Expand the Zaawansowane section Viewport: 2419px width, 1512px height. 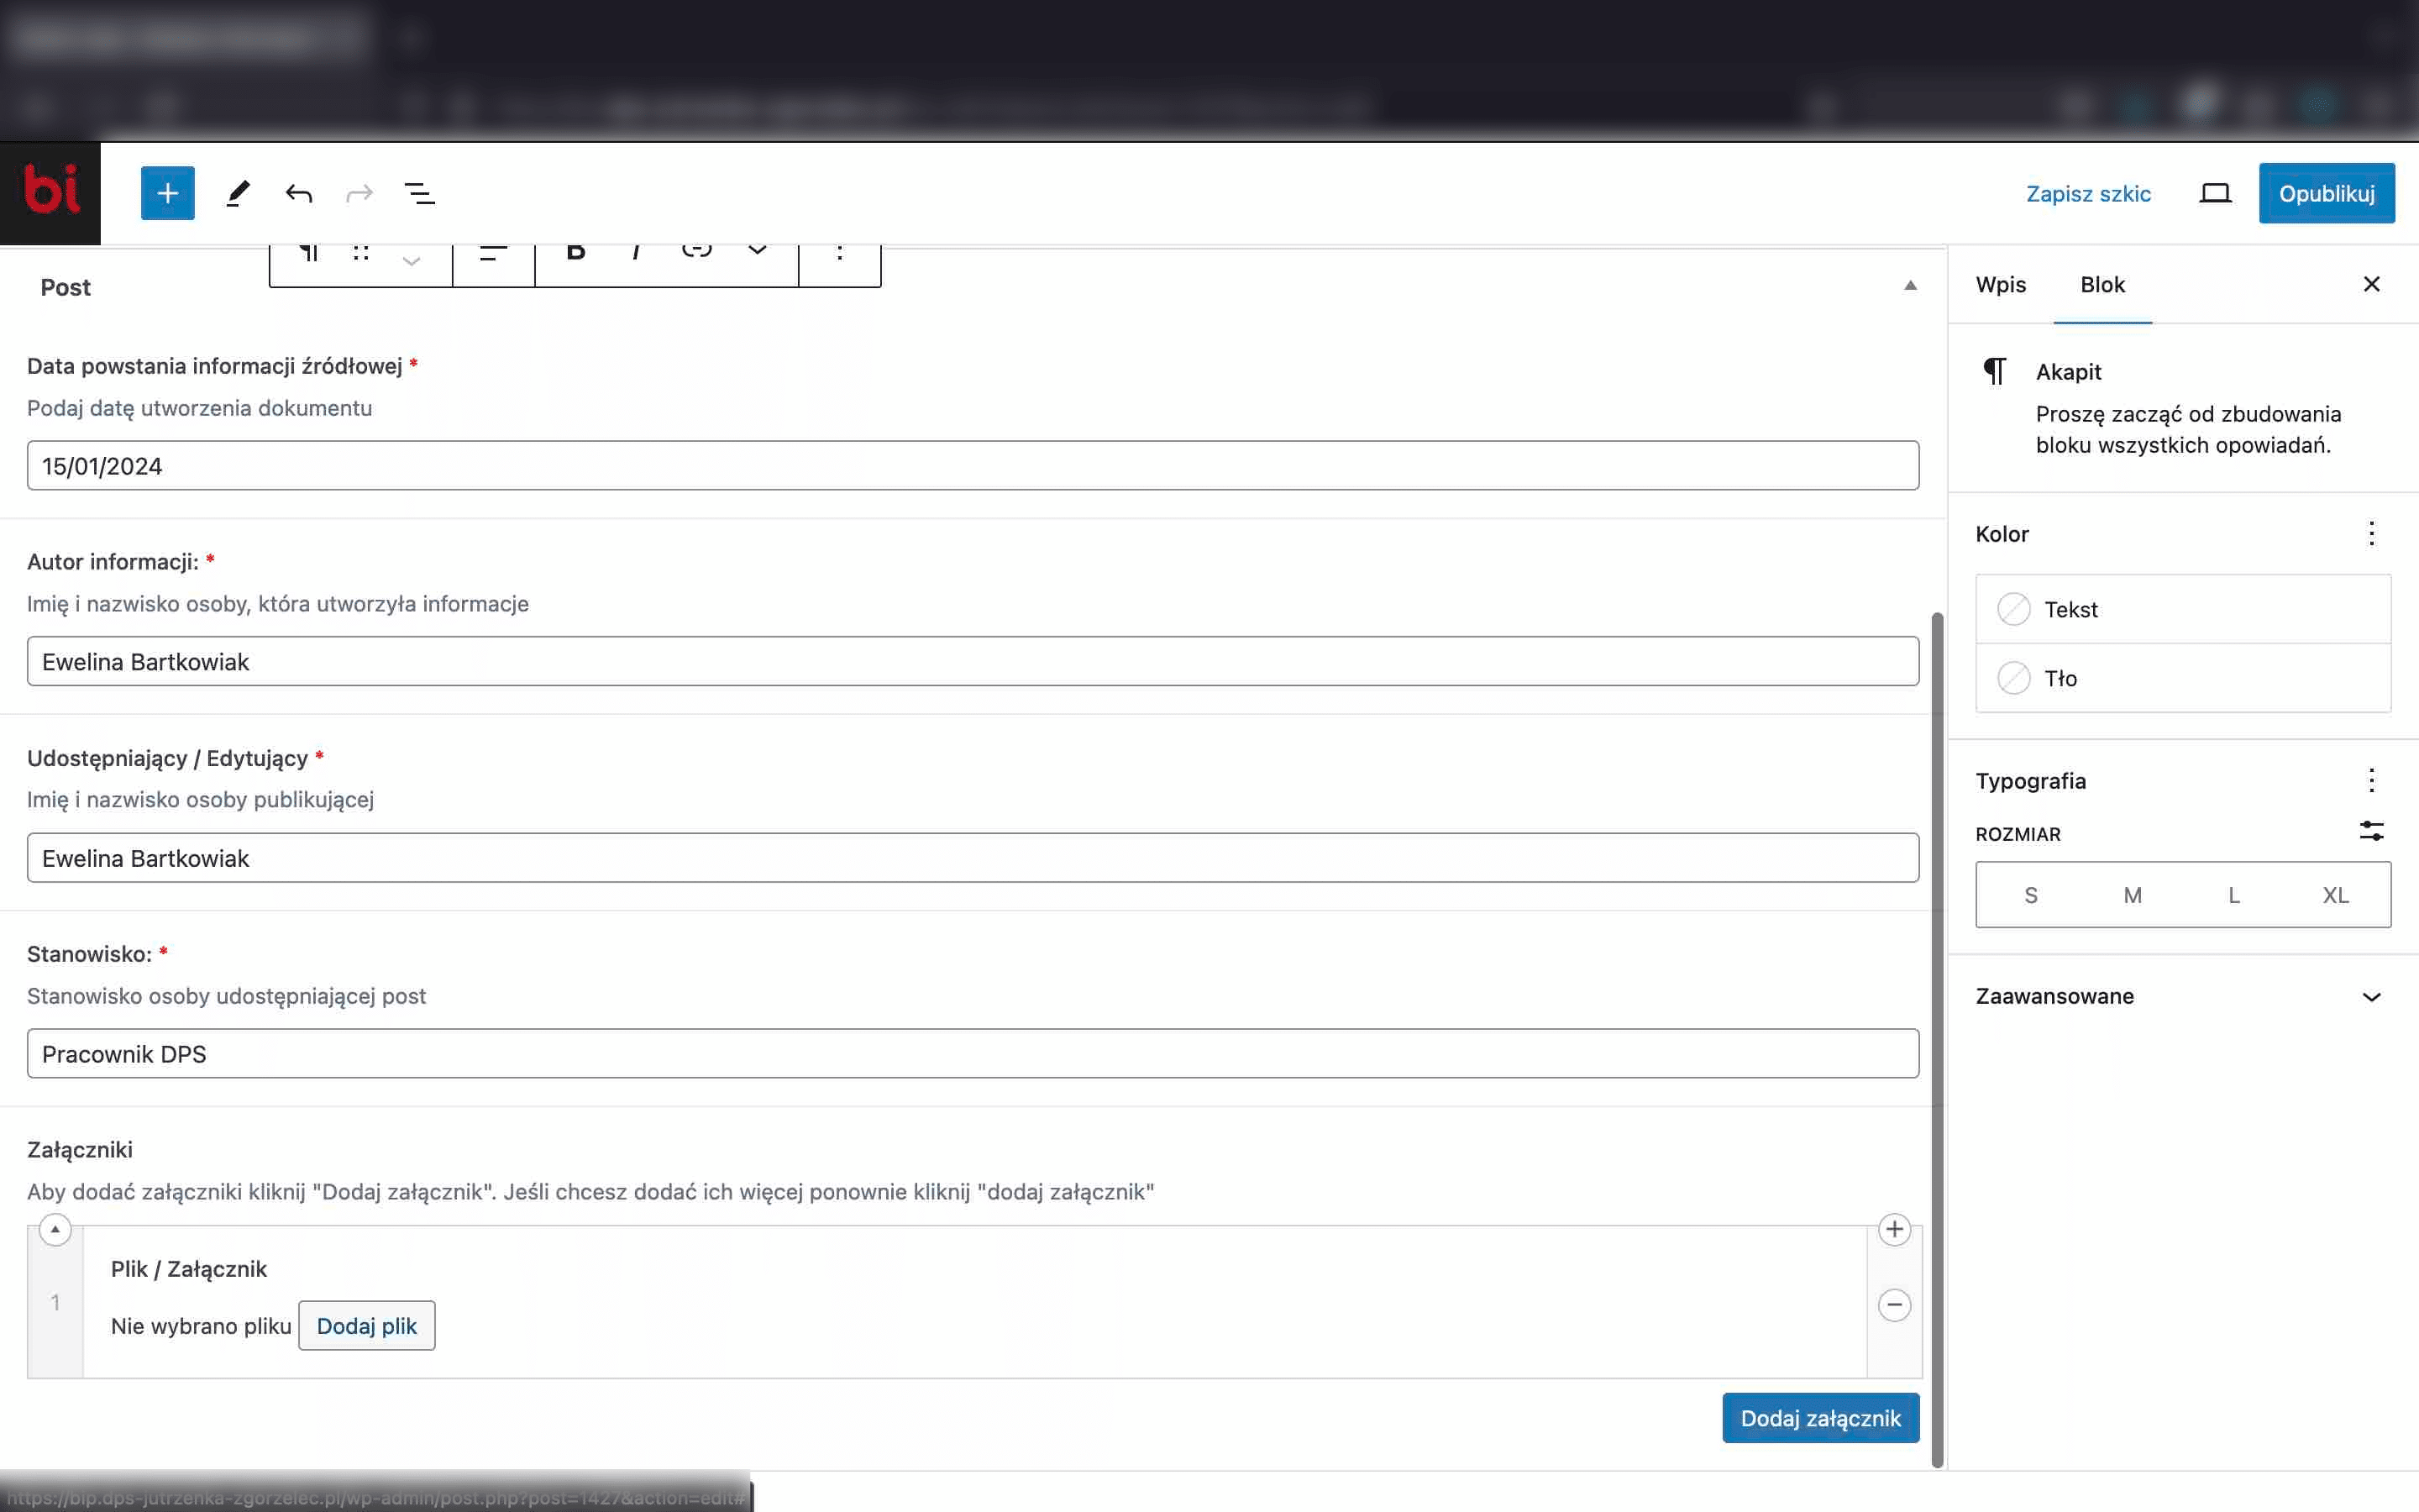(x=2183, y=996)
